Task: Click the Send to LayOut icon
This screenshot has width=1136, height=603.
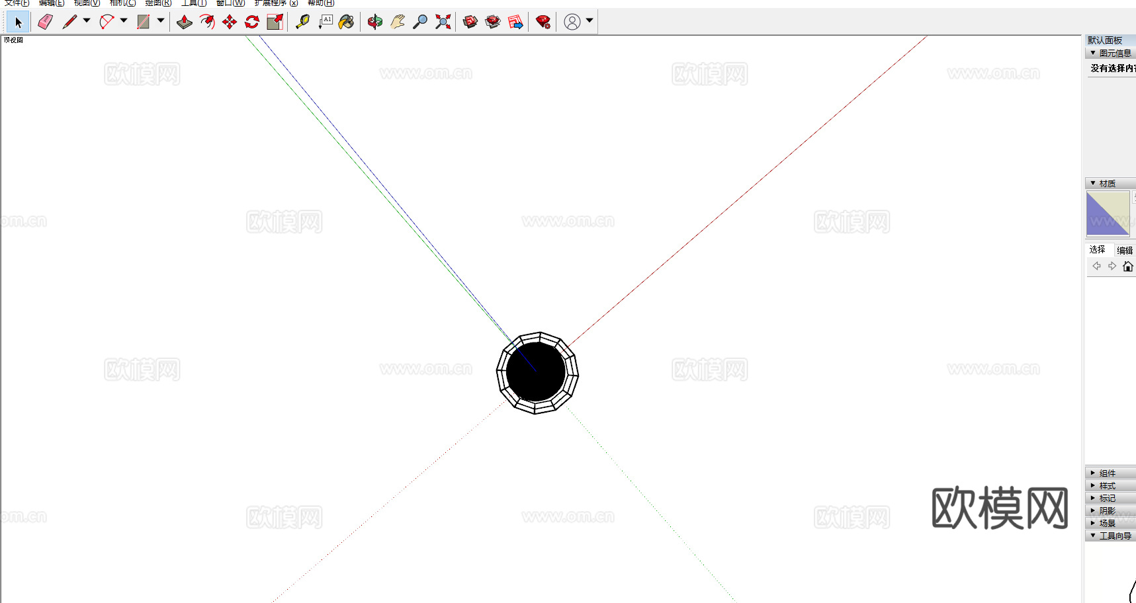Action: 515,22
